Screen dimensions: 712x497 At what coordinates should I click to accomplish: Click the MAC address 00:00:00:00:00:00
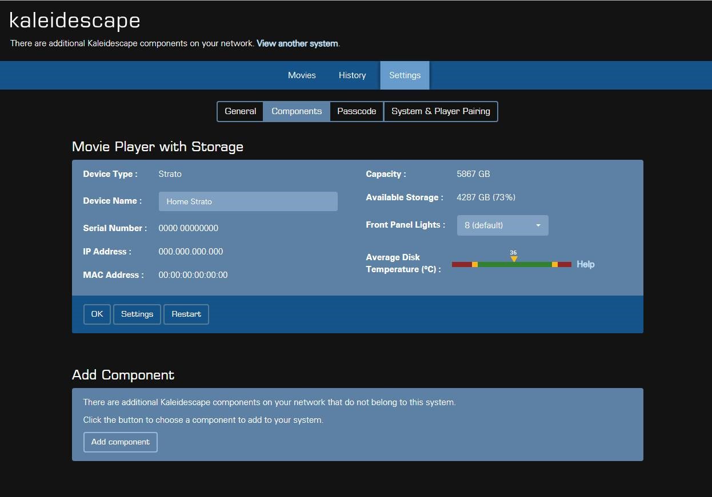(x=193, y=275)
